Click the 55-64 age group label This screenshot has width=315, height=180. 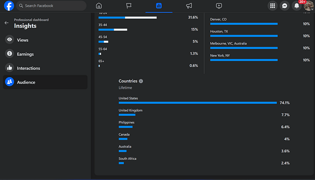coord(103,49)
